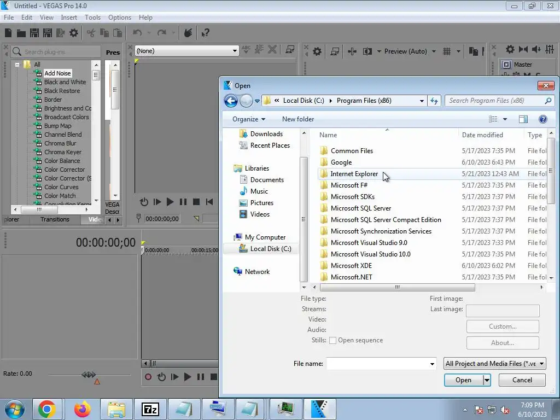Open the Insert menu
The width and height of the screenshot is (560, 420).
68,17
